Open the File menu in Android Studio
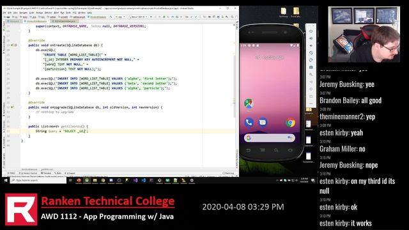The height and width of the screenshot is (230, 409). pos(4,13)
